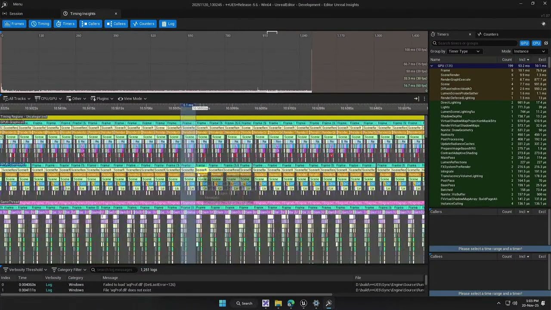Select the InstanceCulling timer row
This screenshot has width=551, height=310.
click(x=488, y=204)
